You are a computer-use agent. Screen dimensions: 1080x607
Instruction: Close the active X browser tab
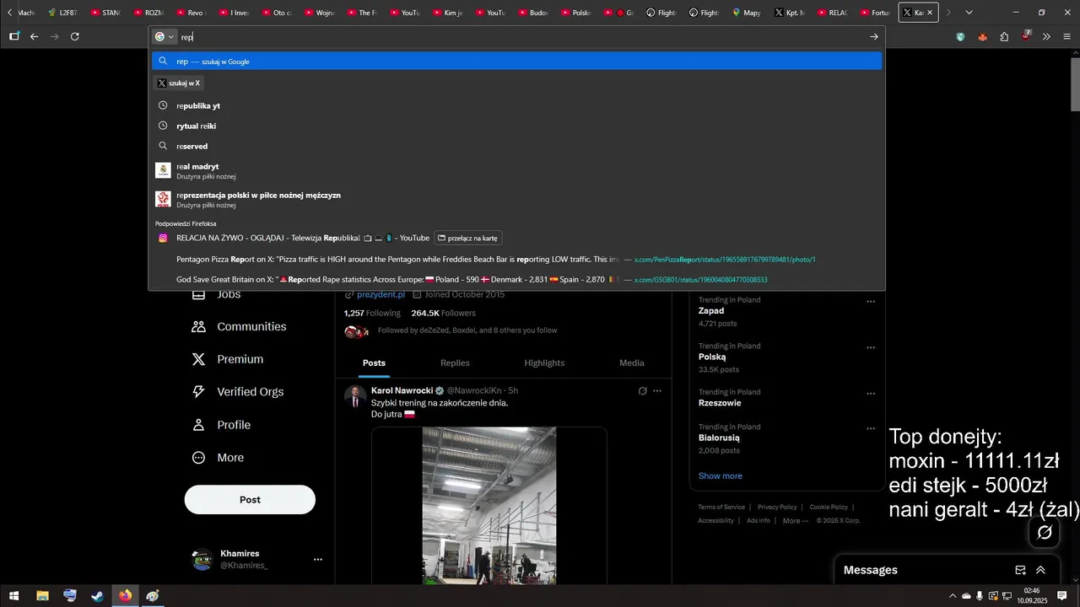click(930, 13)
